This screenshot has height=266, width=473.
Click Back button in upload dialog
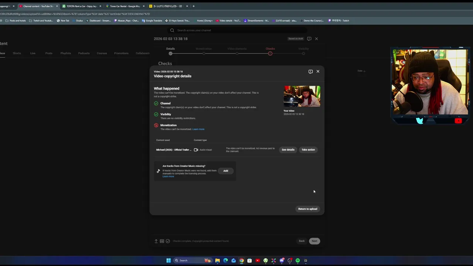(302, 241)
